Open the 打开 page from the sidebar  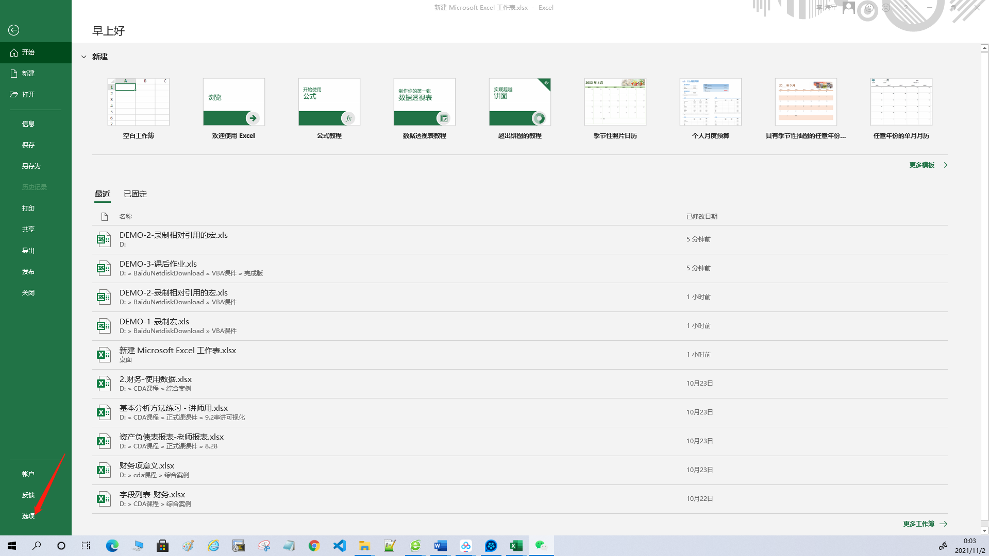[36, 95]
